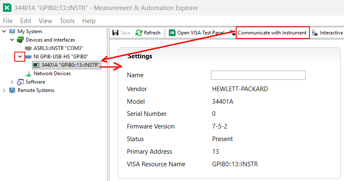Click the Model value 34401A
Screen dimensions: 344x181
point(223,102)
